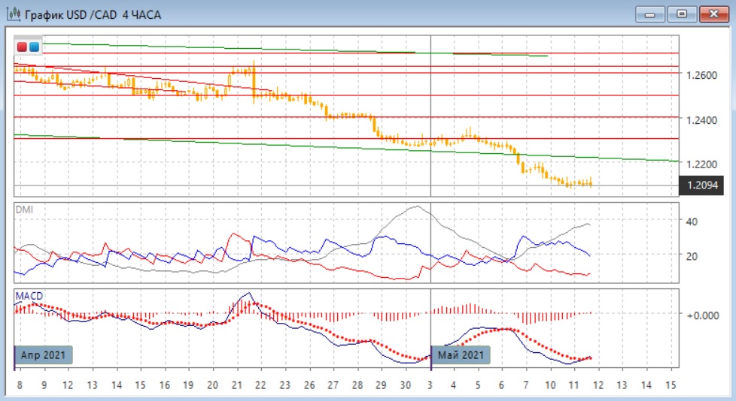The image size is (736, 401).
Task: Select the Апр 2021 month marker
Action: click(44, 354)
